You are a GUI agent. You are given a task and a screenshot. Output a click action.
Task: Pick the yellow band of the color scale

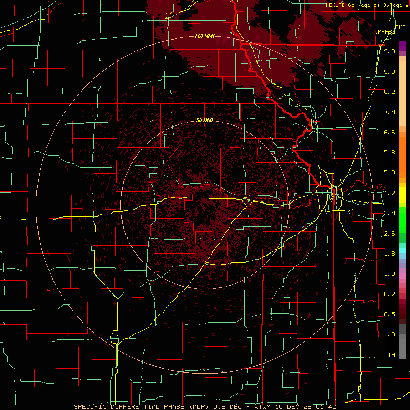pyautogui.click(x=402, y=195)
